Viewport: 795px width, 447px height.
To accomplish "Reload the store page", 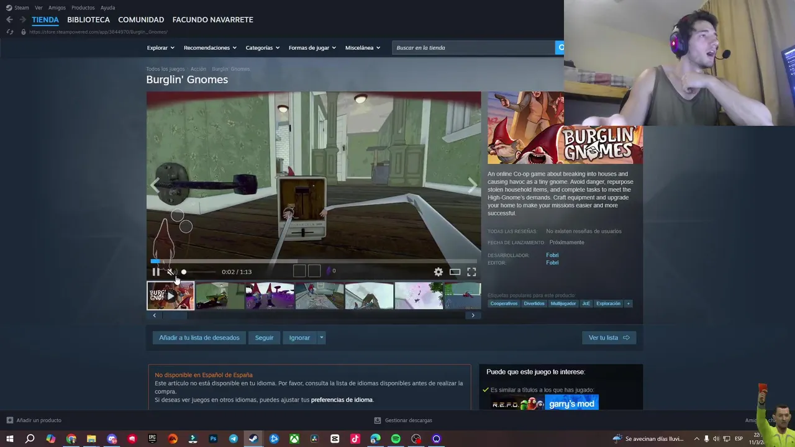I will [x=9, y=32].
